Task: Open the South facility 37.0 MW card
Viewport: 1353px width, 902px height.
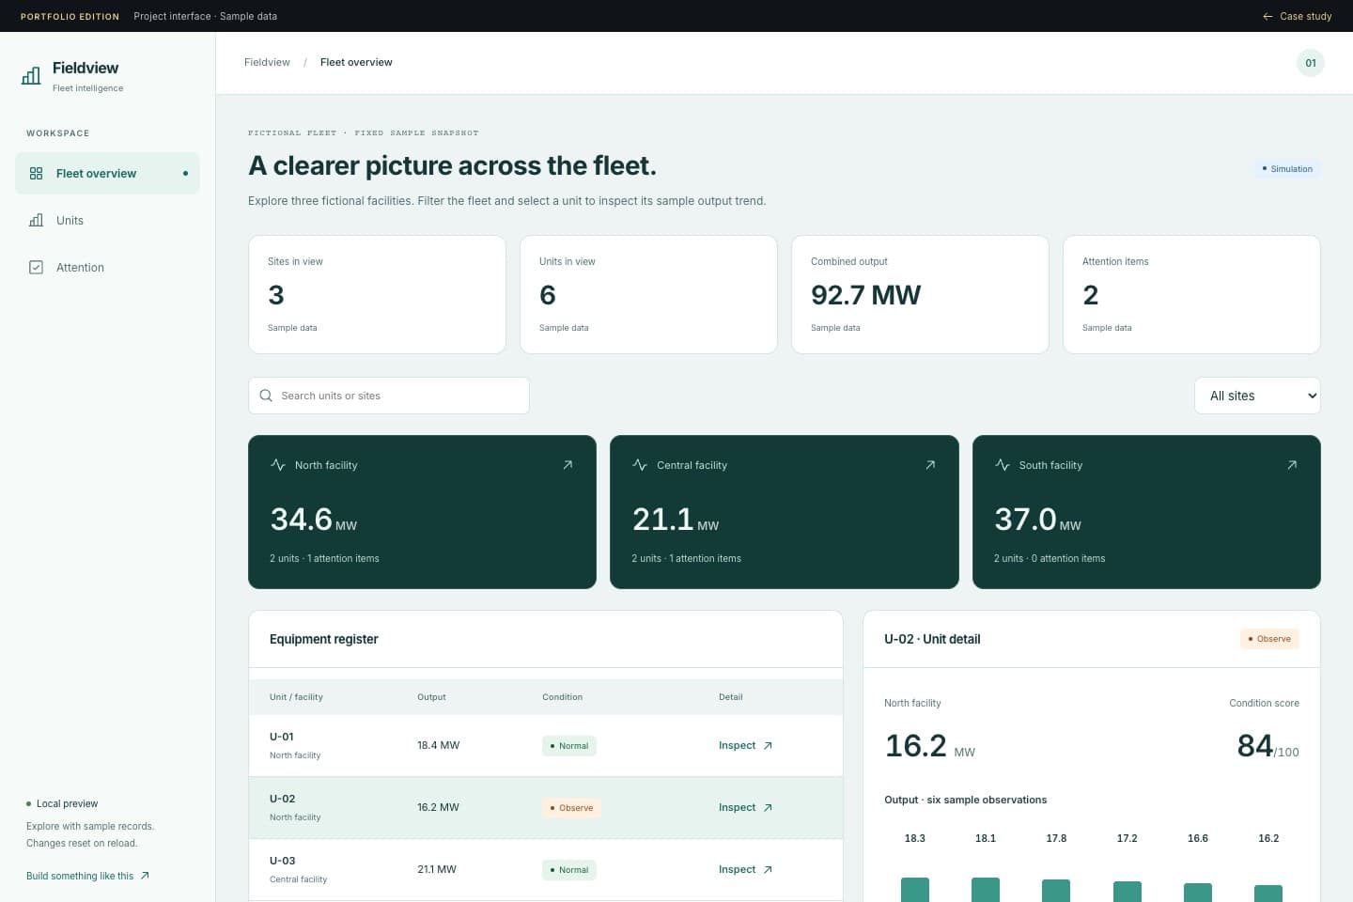Action: pos(1146,512)
